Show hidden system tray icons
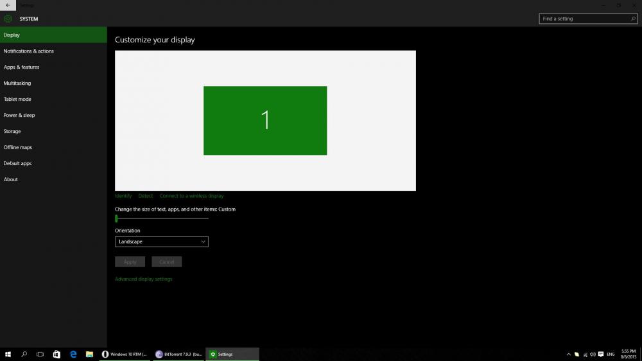 point(568,354)
